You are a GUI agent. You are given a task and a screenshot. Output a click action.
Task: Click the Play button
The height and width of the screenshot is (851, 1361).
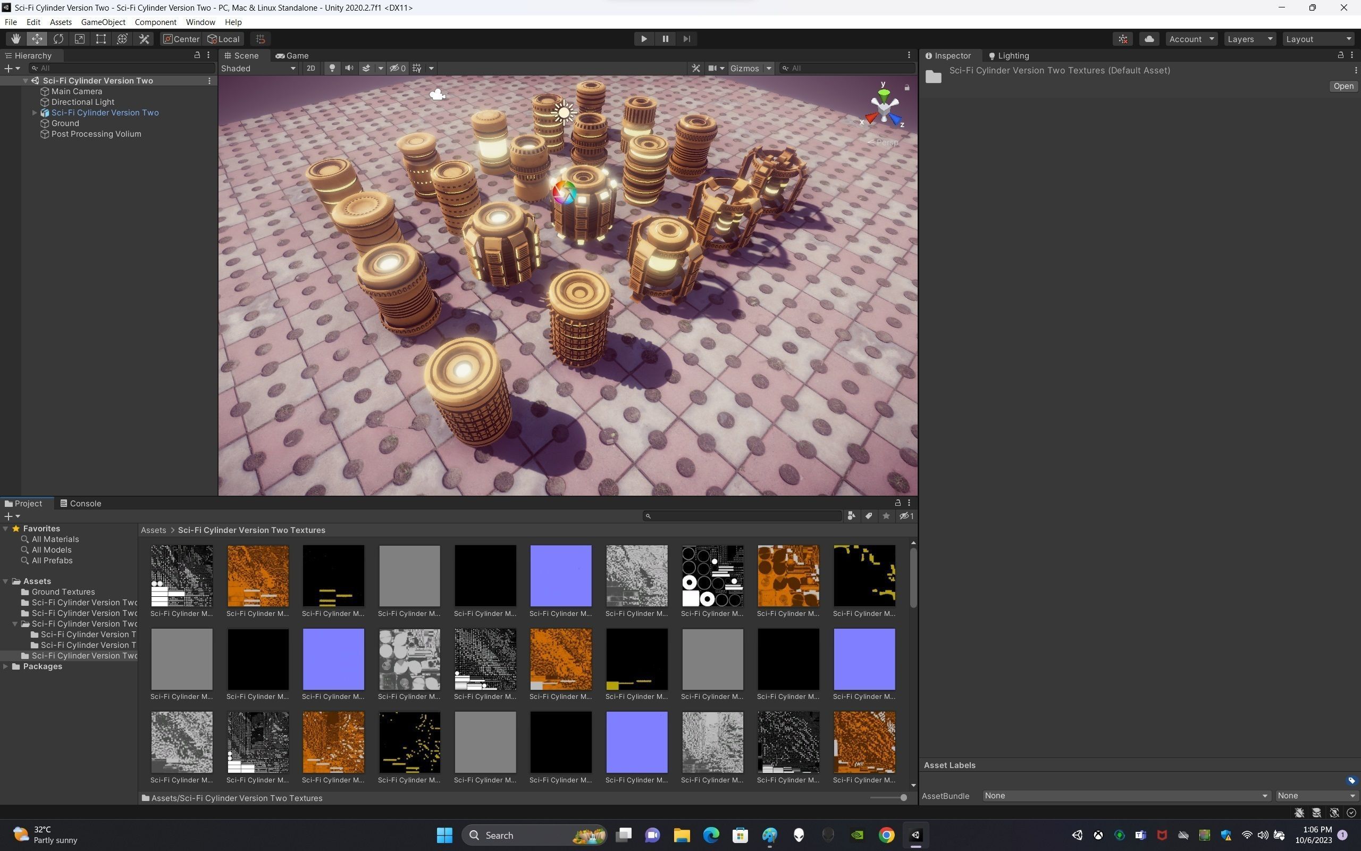(x=643, y=39)
